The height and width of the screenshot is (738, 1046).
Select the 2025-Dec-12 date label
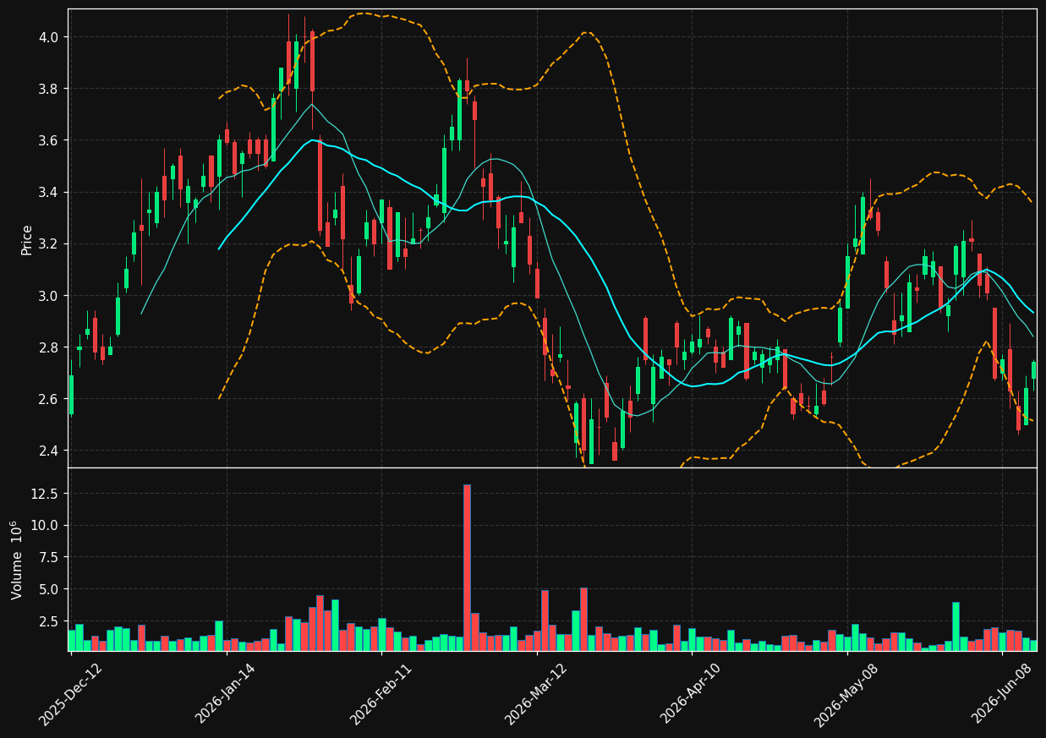pos(71,693)
